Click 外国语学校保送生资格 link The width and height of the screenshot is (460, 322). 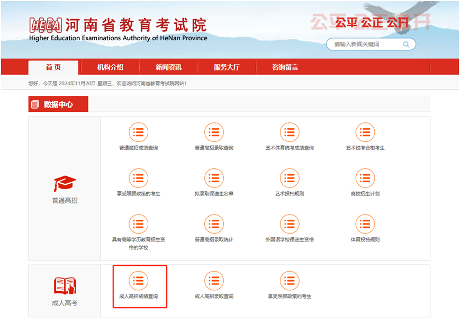[290, 239]
